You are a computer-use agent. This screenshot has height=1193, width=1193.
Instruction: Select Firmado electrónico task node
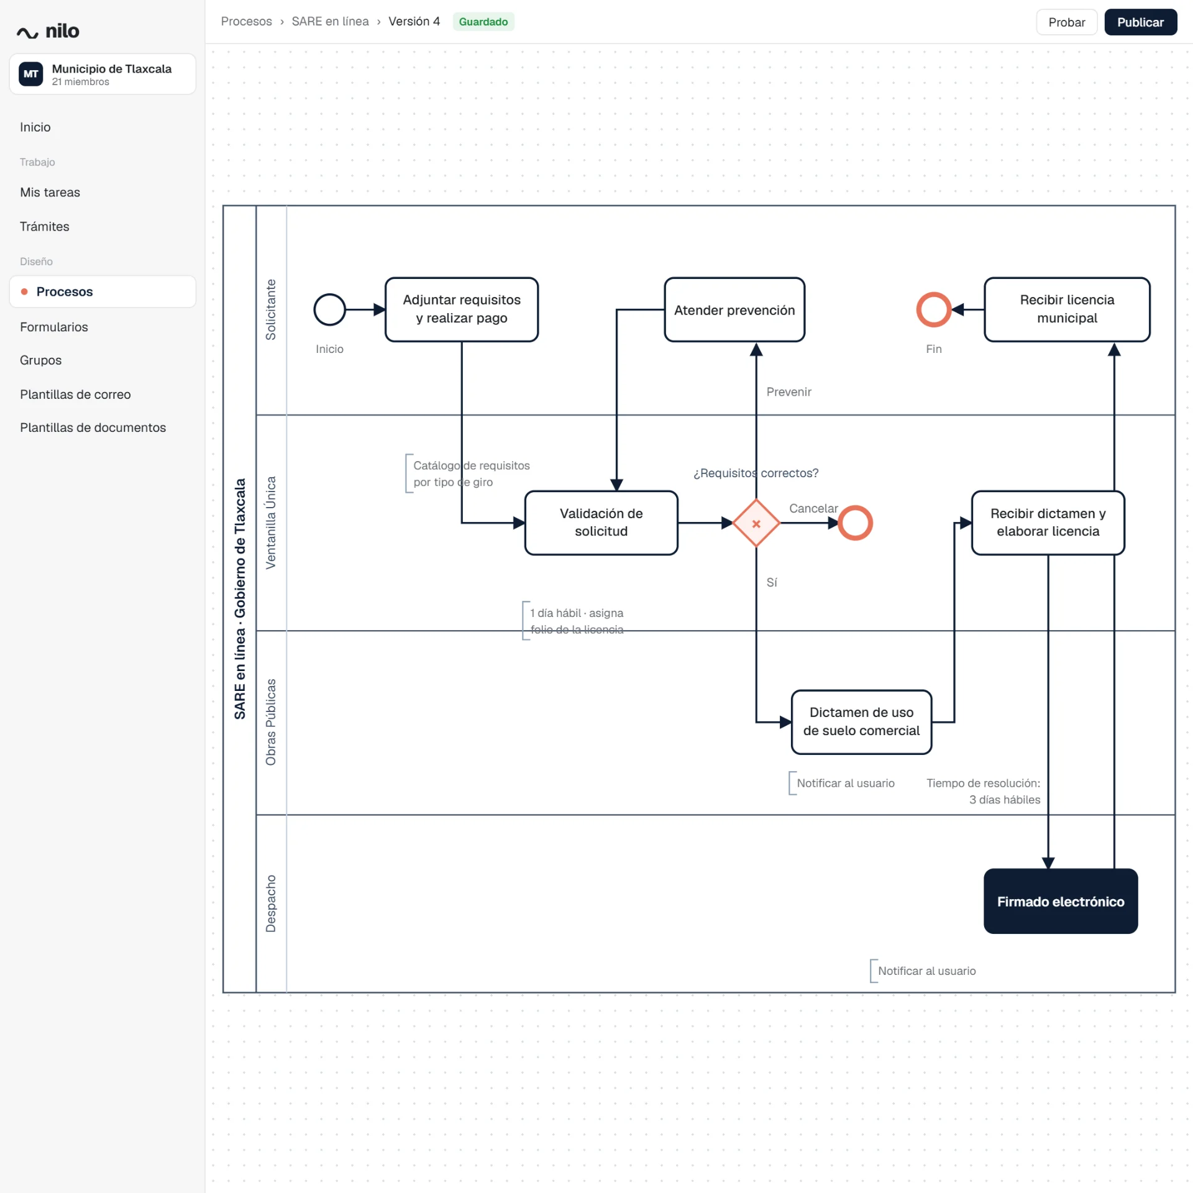coord(1061,901)
